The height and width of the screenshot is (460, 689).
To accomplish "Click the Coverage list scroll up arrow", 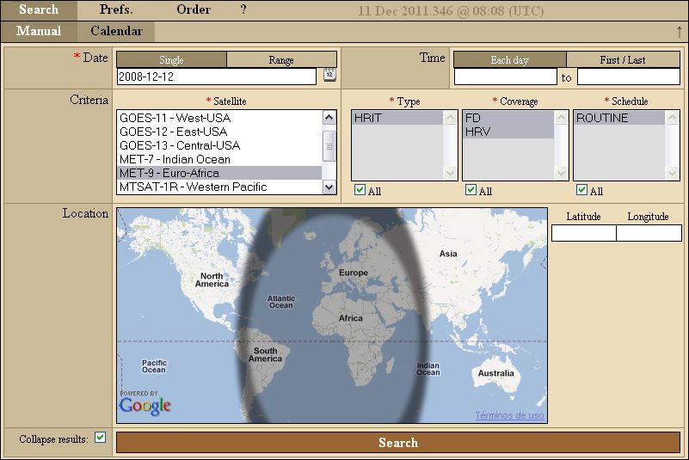I will 561,117.
